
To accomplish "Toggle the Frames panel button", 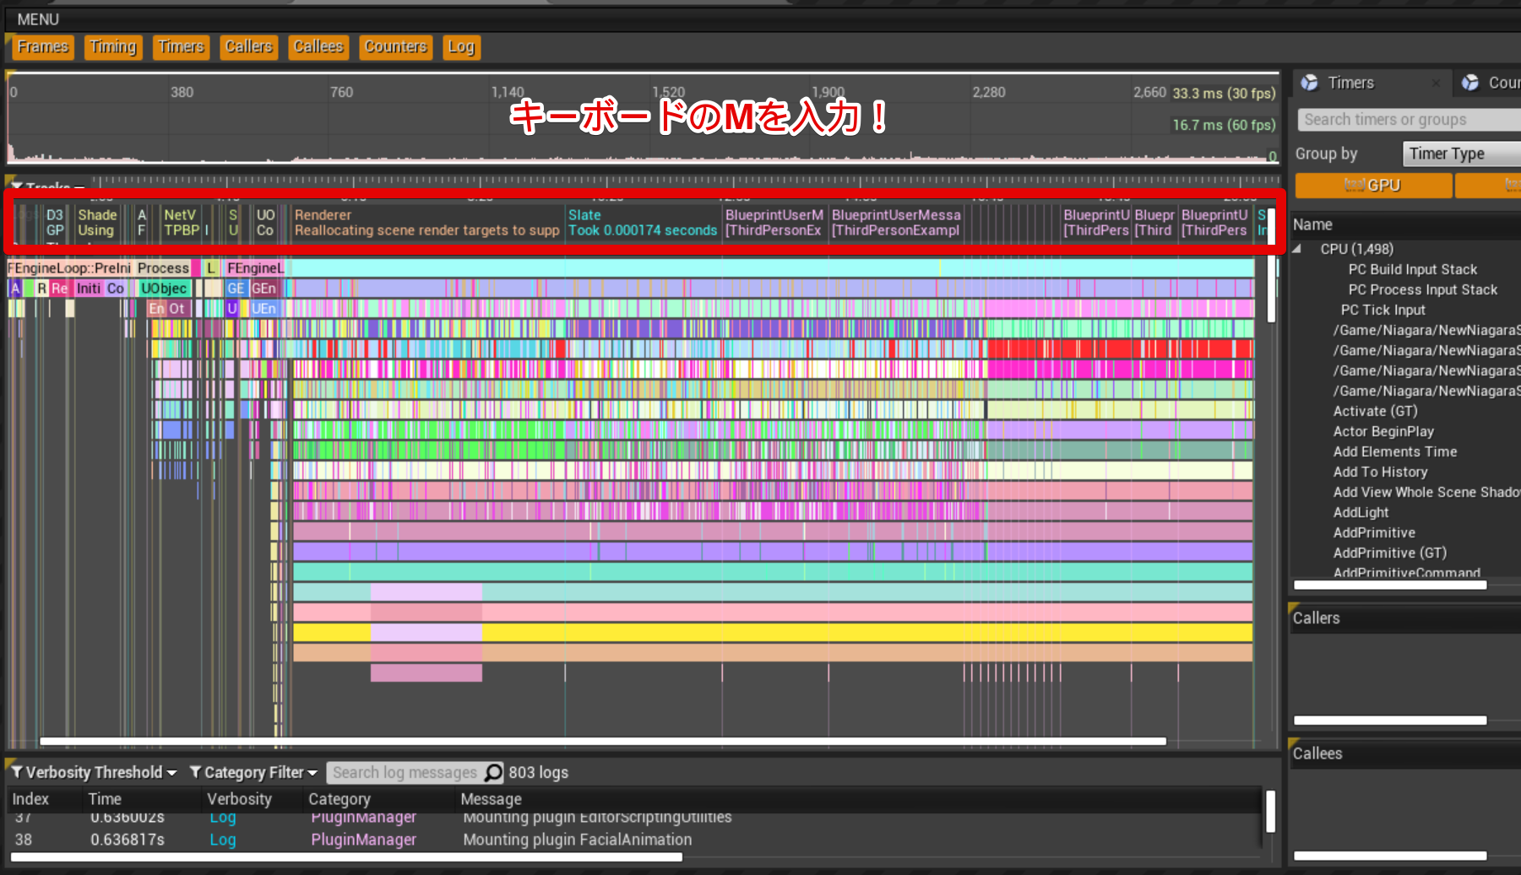I will pyautogui.click(x=42, y=47).
